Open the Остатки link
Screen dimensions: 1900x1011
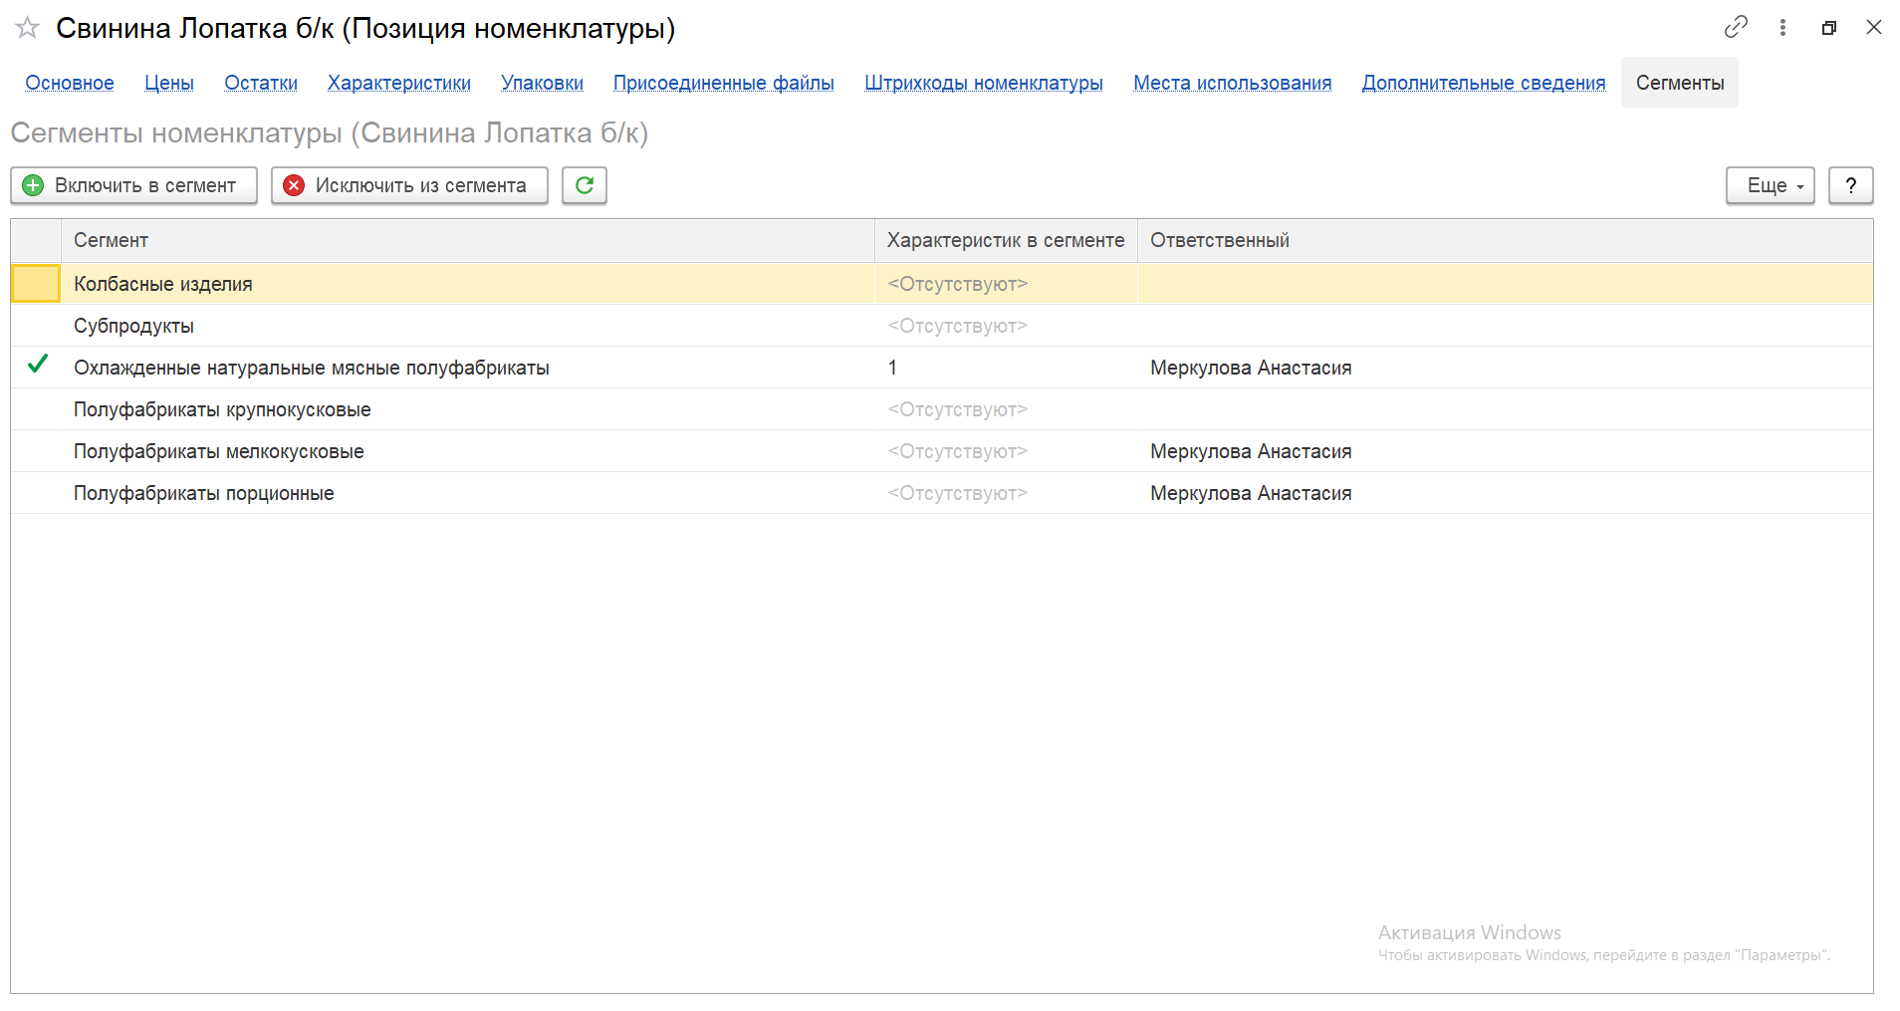click(261, 83)
